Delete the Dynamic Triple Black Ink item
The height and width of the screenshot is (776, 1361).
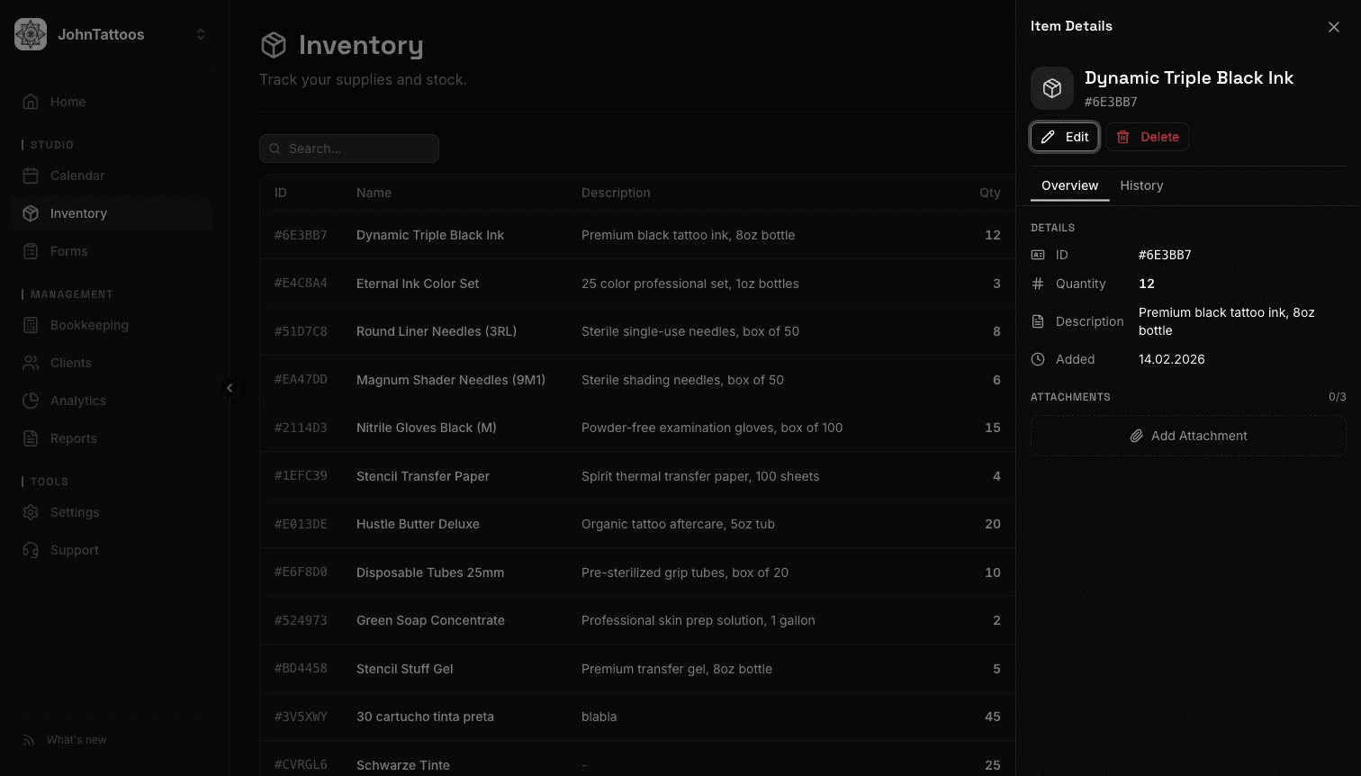click(1148, 137)
